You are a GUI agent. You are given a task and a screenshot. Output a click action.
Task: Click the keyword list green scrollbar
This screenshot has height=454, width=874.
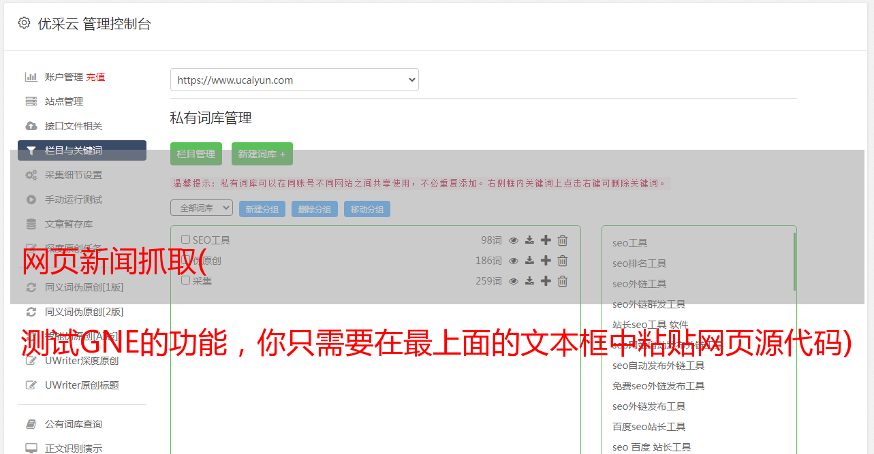click(x=794, y=261)
